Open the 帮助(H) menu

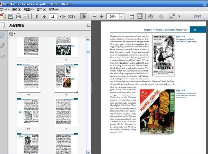[54, 9]
